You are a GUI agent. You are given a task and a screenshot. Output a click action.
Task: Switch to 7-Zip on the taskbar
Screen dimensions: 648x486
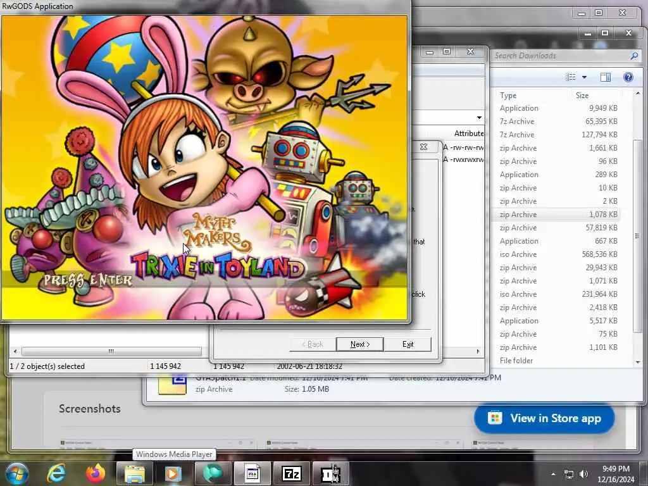point(291,473)
